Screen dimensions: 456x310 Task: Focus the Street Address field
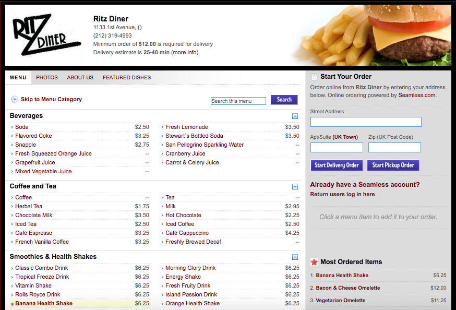click(x=366, y=122)
